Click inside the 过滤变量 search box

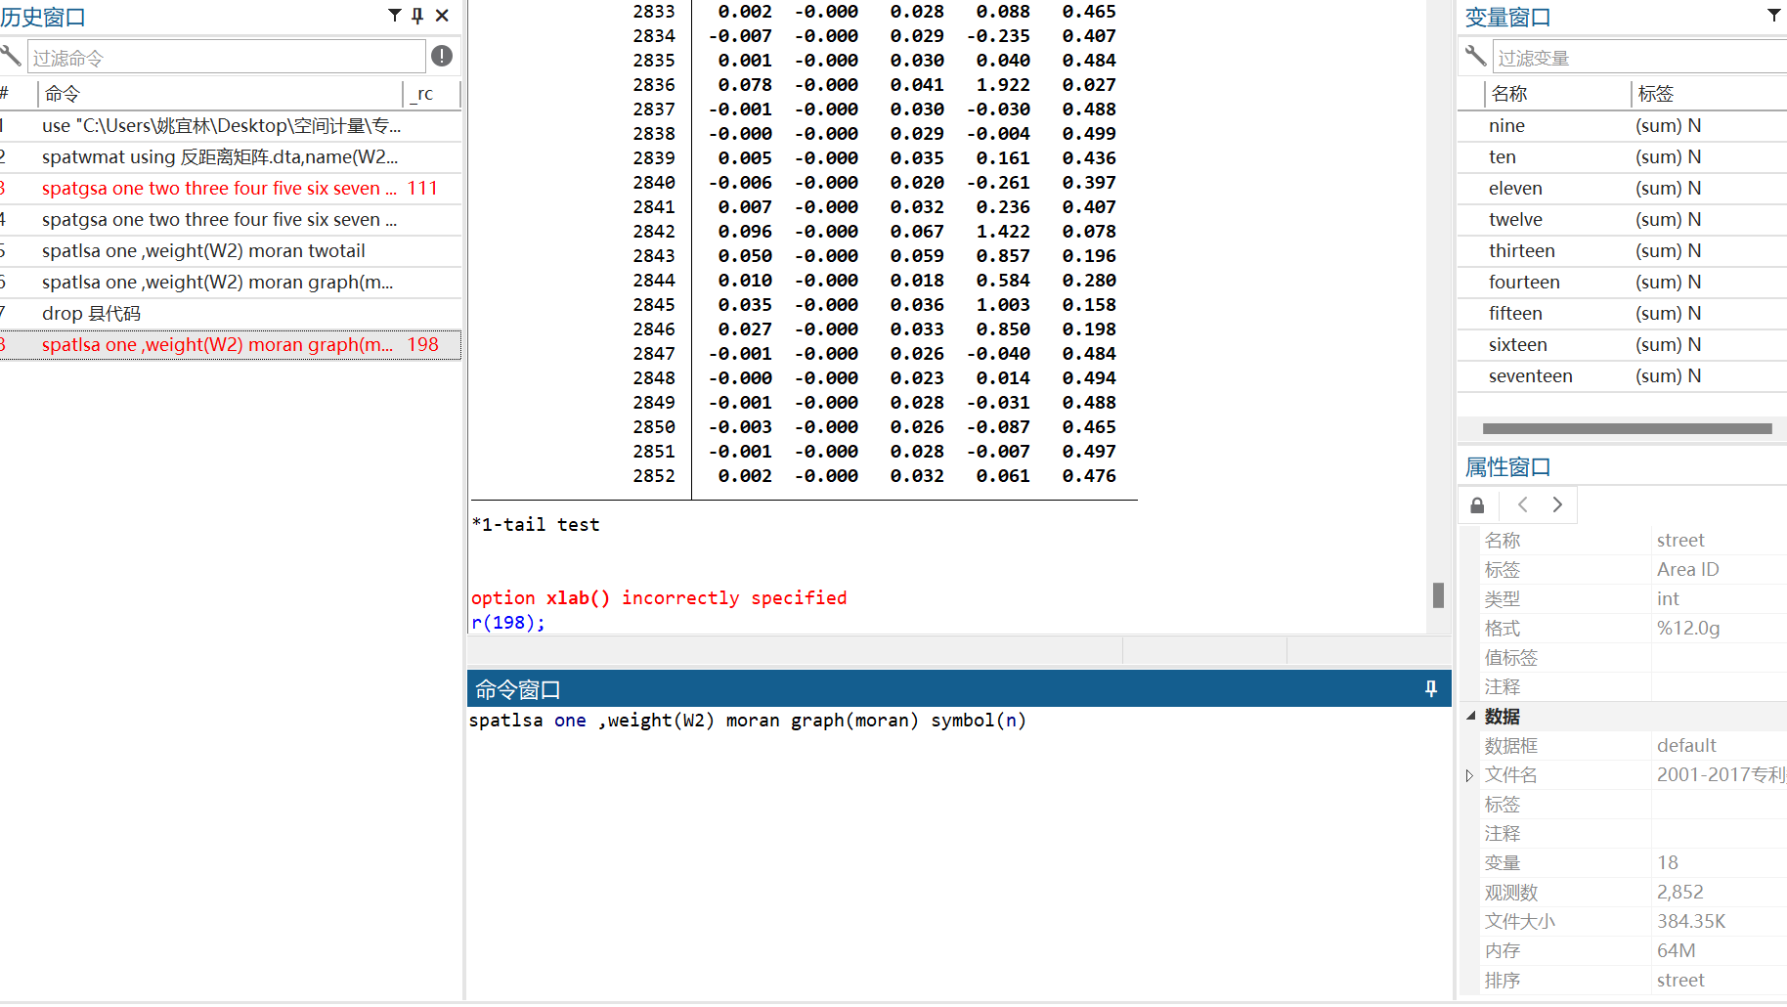click(1633, 56)
